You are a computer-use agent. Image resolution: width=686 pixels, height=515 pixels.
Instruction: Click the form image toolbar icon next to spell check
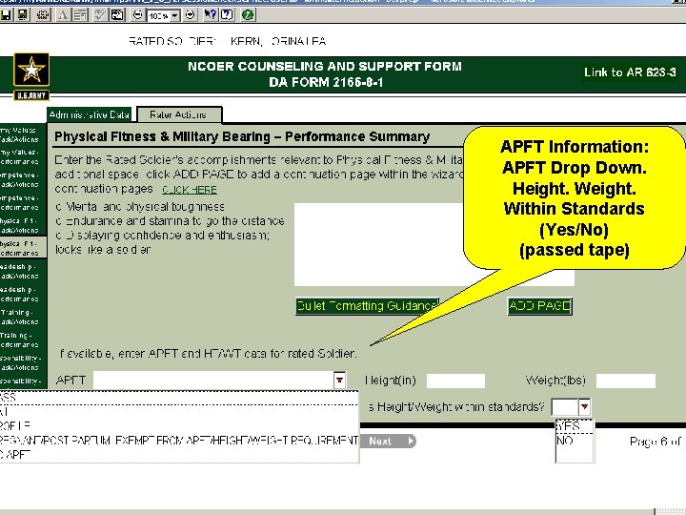pyautogui.click(x=117, y=15)
